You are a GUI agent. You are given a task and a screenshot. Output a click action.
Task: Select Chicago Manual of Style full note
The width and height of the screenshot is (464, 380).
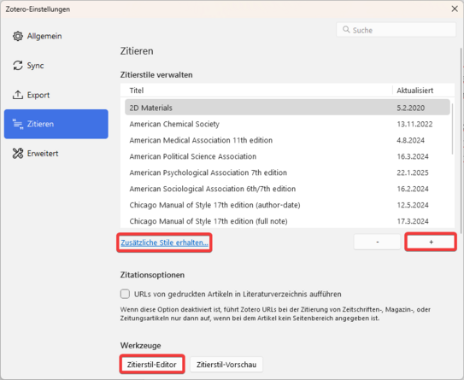coord(287,221)
